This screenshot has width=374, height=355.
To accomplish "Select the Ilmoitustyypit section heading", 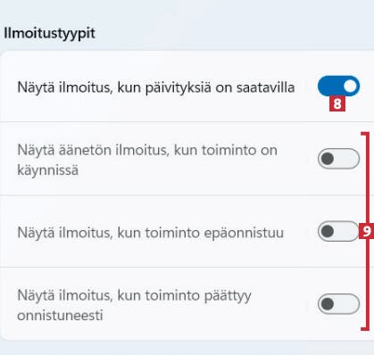I will (x=49, y=33).
